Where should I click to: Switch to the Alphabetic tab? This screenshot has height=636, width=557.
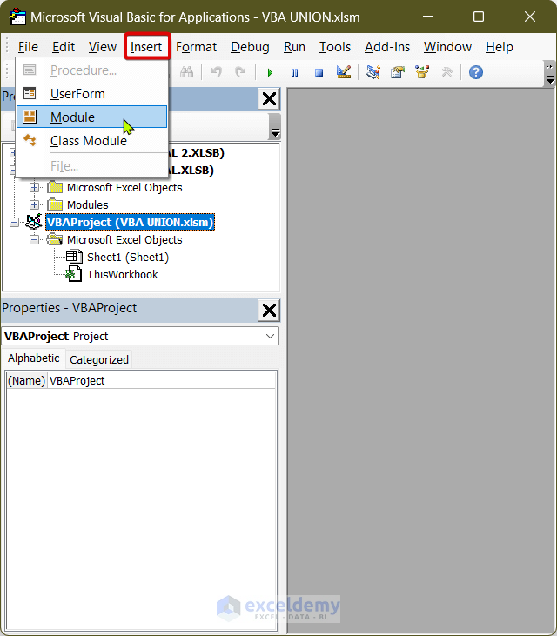coord(34,358)
